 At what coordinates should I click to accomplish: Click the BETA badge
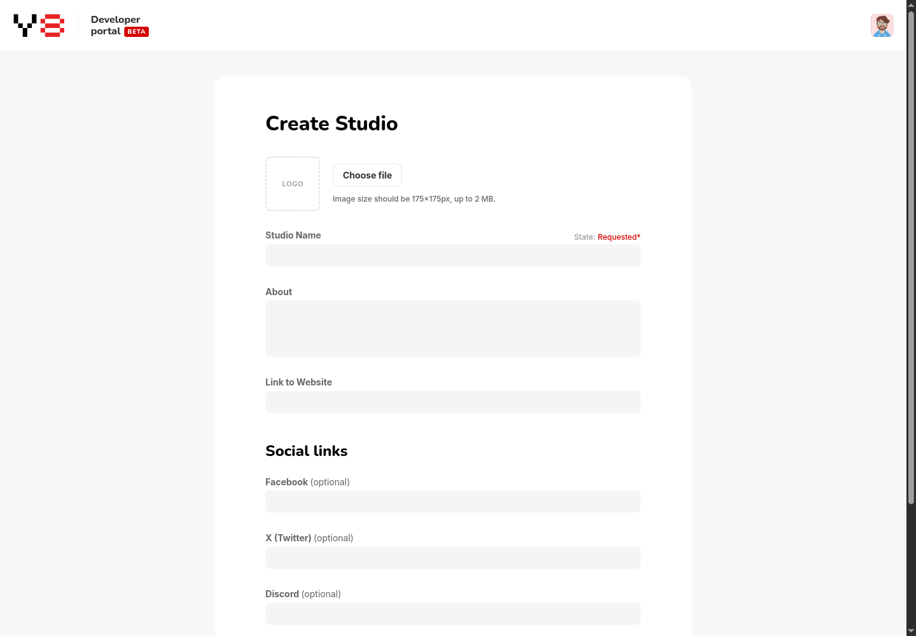(136, 32)
